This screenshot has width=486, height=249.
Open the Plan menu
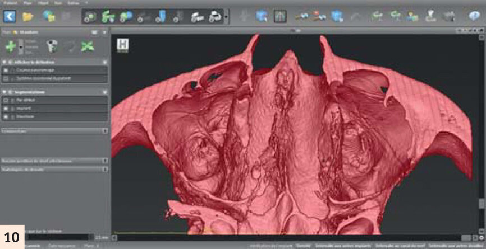point(27,3)
